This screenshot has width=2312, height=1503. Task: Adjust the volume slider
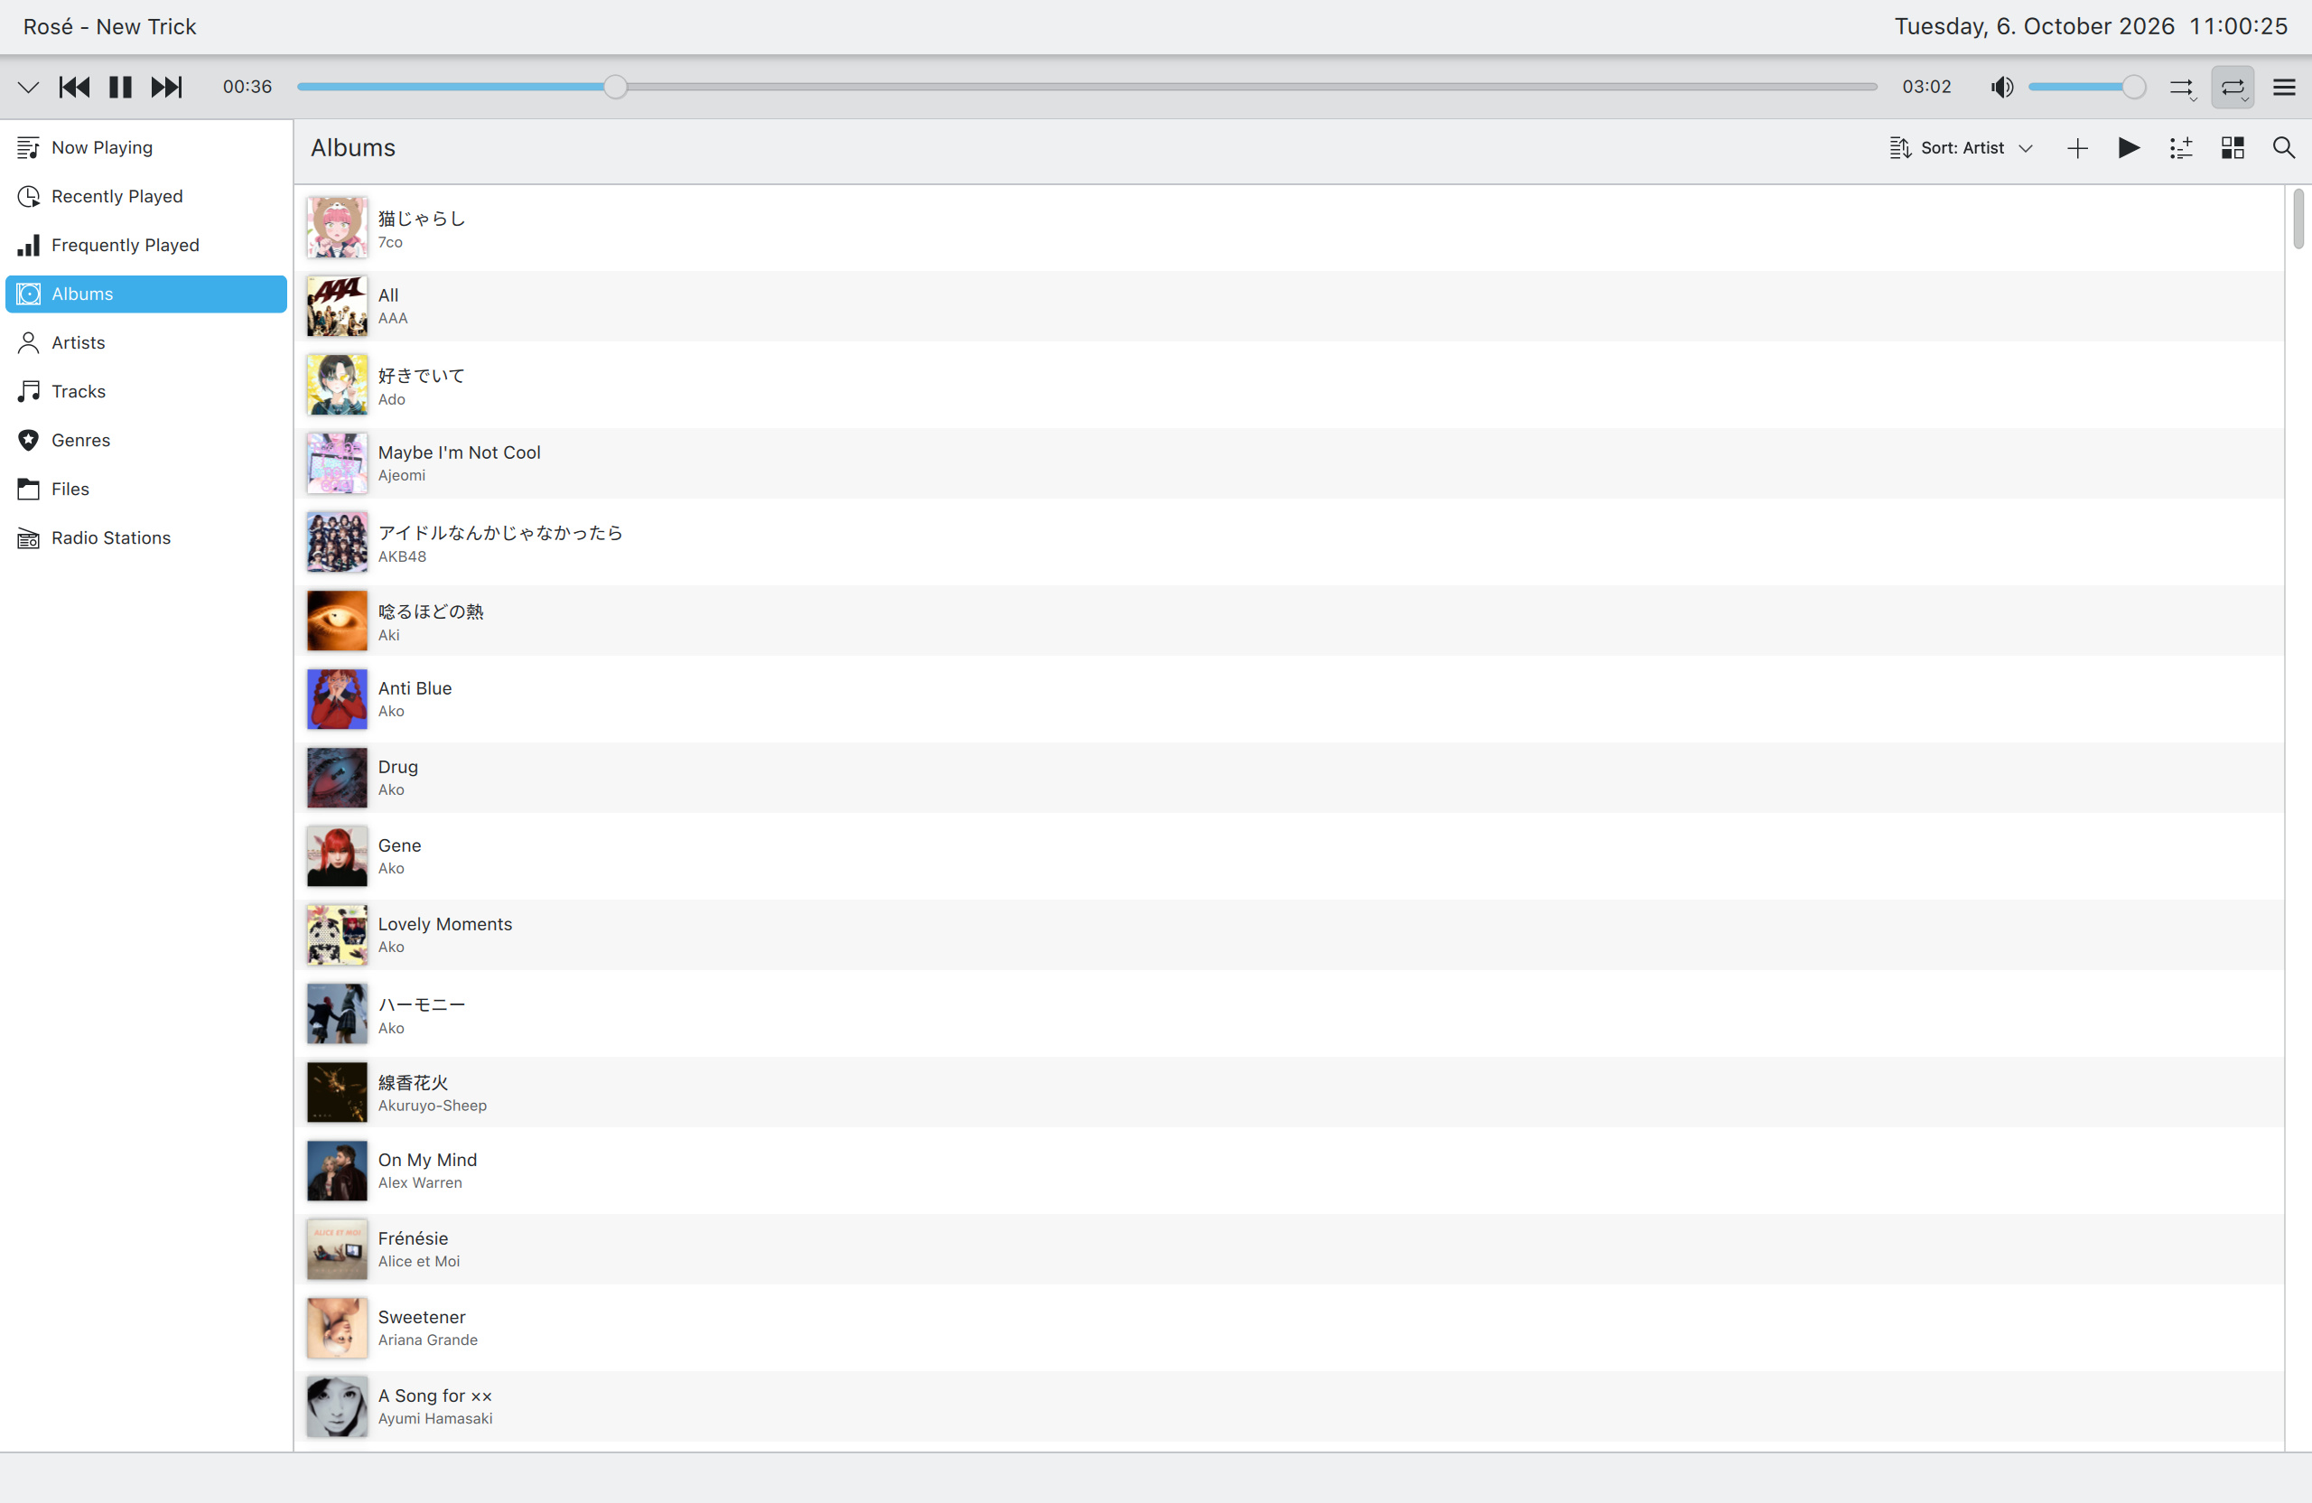(2086, 88)
